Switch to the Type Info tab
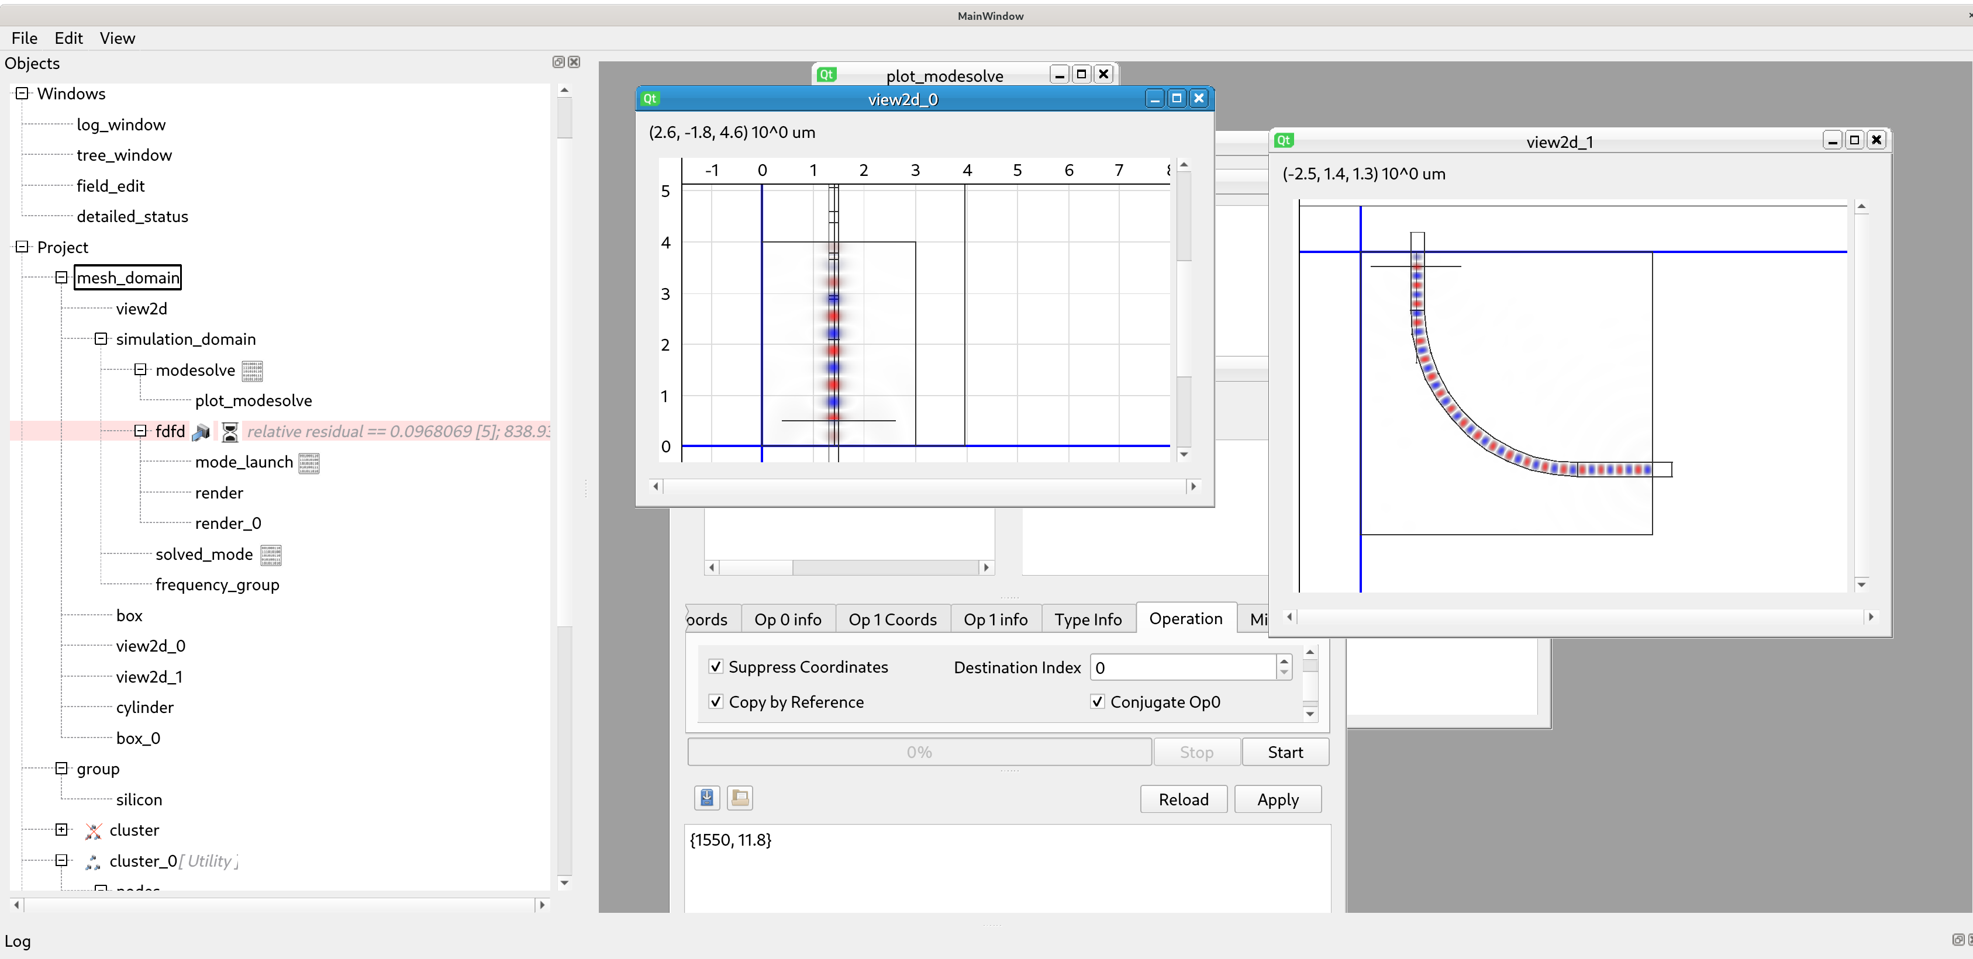The width and height of the screenshot is (1973, 959). pyautogui.click(x=1088, y=619)
